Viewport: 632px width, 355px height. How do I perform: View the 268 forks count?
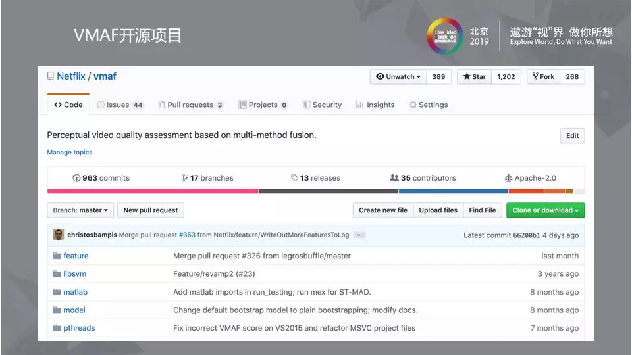pos(572,76)
